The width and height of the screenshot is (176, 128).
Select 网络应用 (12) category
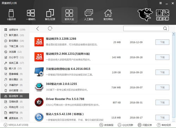[x=15, y=107]
